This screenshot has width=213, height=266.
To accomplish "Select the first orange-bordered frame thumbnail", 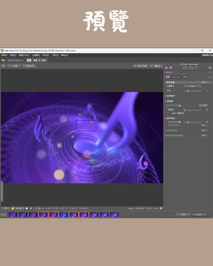I will (x=43, y=215).
